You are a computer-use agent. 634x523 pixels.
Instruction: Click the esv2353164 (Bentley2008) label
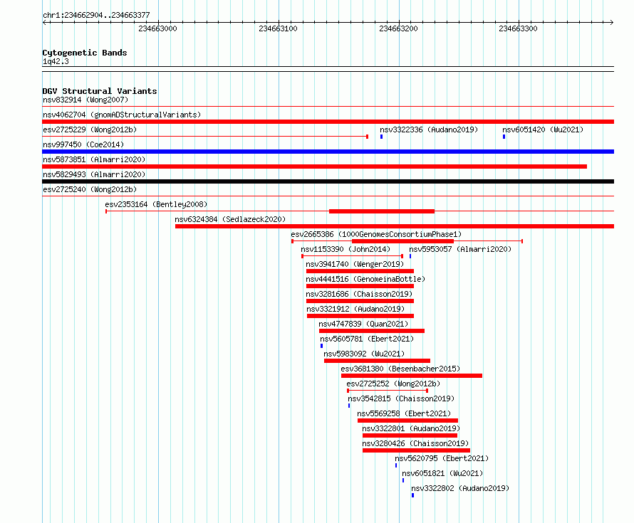click(156, 204)
